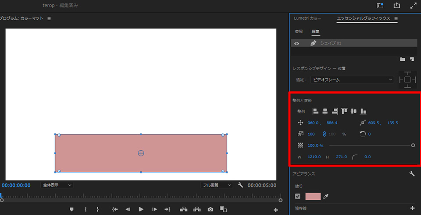The height and width of the screenshot is (215, 421).
Task: Go to Out point
Action: [167, 209]
